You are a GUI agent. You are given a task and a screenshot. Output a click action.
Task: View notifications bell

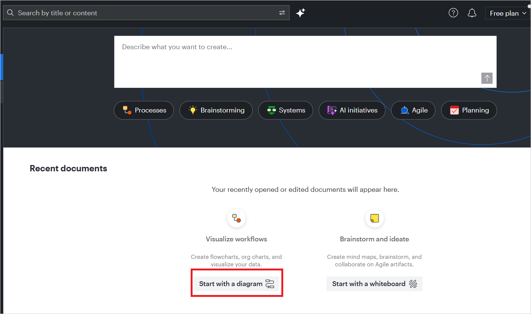pyautogui.click(x=472, y=13)
